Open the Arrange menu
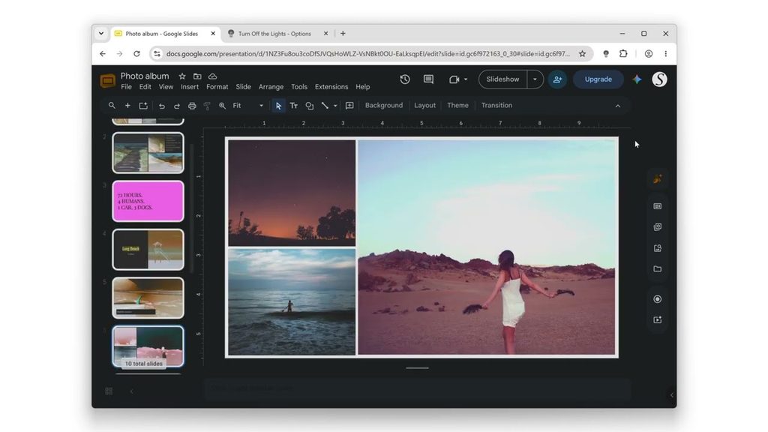The width and height of the screenshot is (768, 432). point(271,87)
